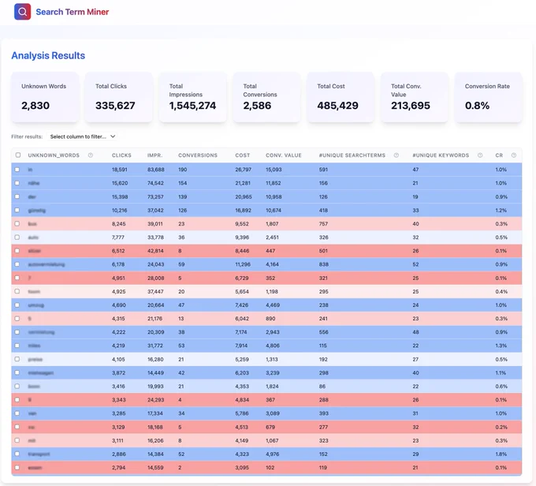Click impressions value 83,688
This screenshot has width=536, height=486.
156,170
